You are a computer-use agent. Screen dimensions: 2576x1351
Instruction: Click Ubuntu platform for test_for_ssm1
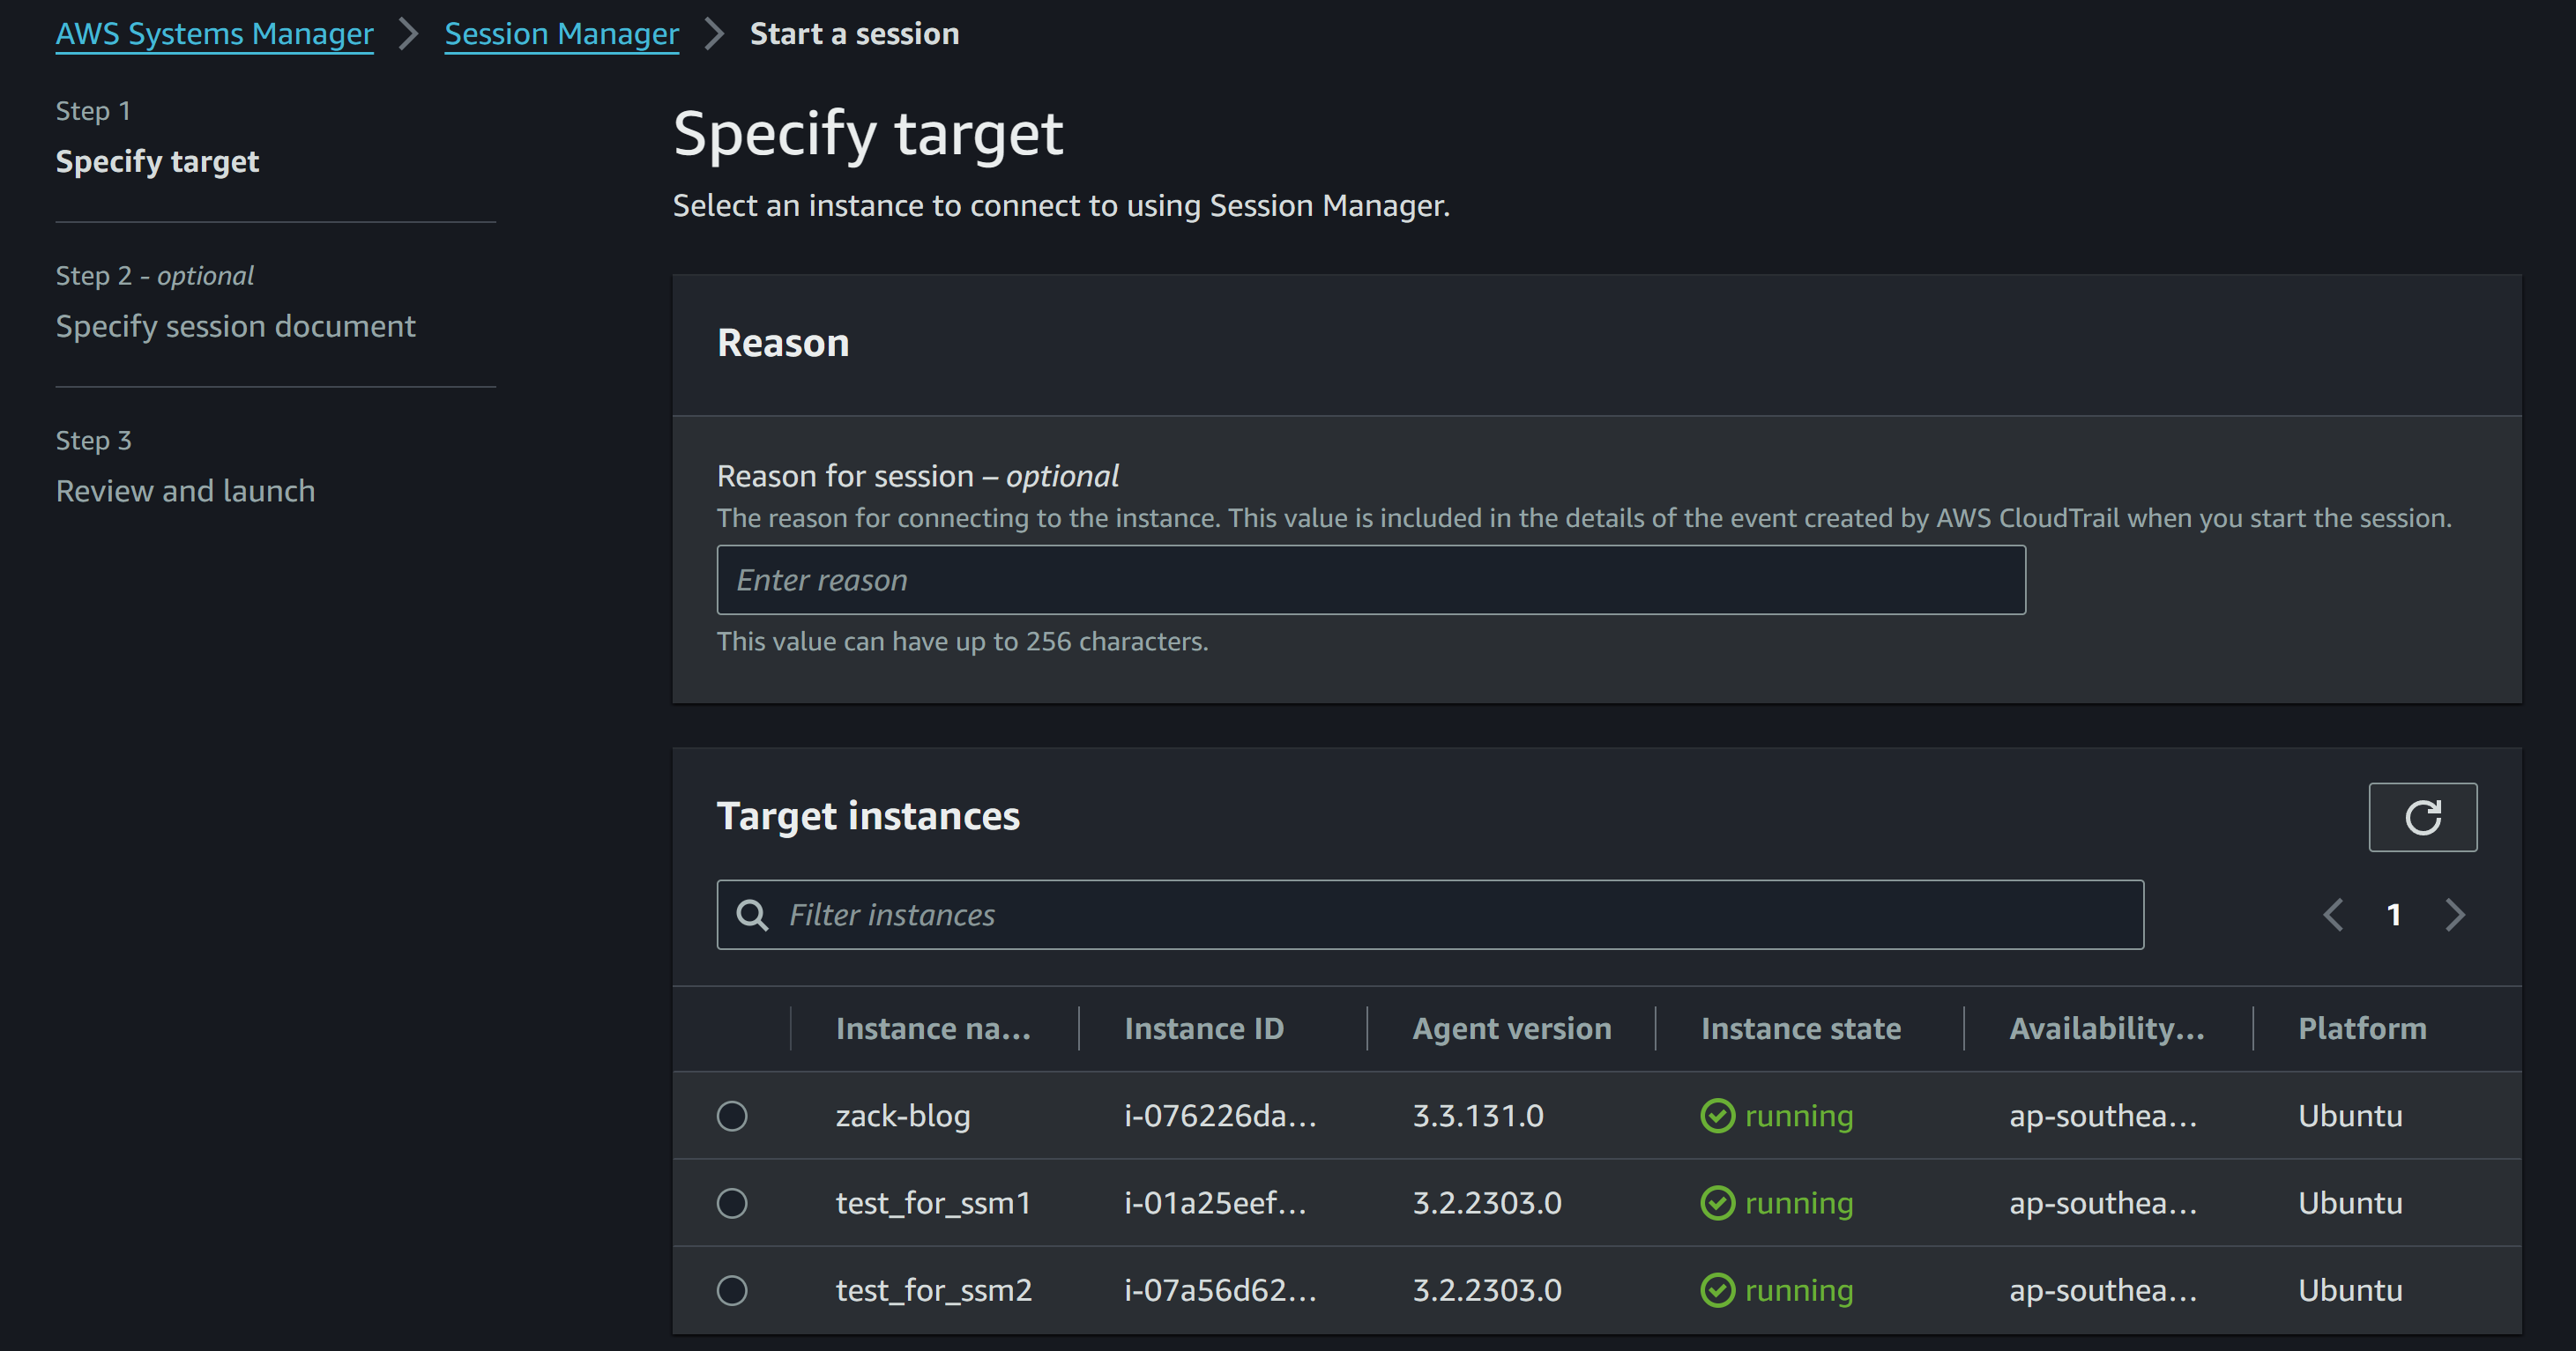pos(2350,1203)
